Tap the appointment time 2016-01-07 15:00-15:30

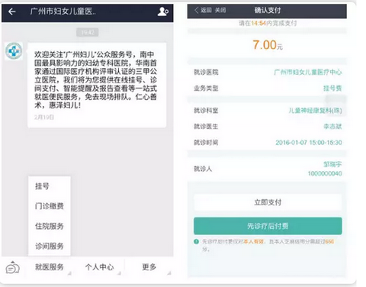tap(309, 143)
